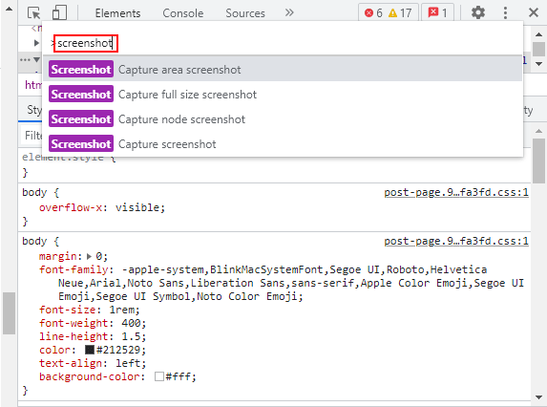Run Capture node screenshot command
This screenshot has width=547, height=407.
283,119
